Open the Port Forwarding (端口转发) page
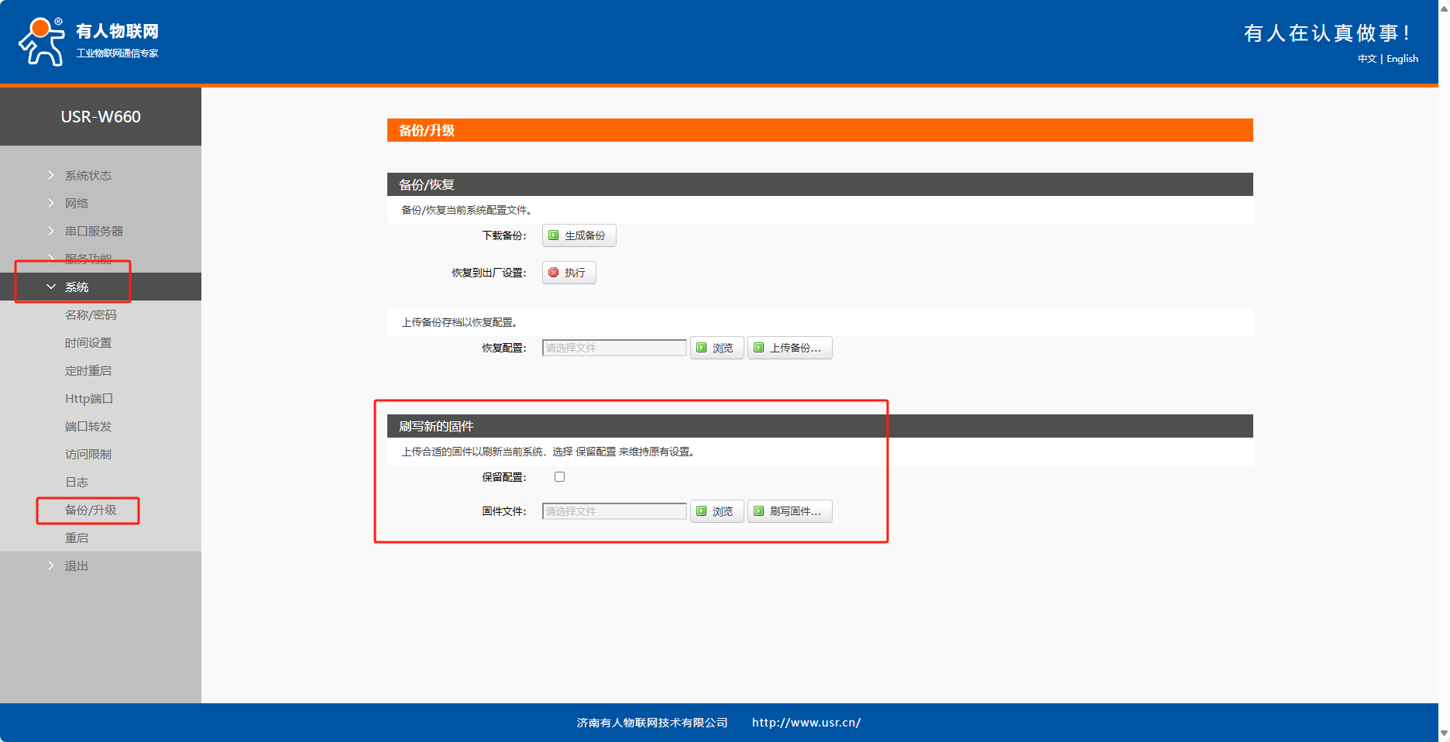Screen dimensions: 1450x742 88,427
